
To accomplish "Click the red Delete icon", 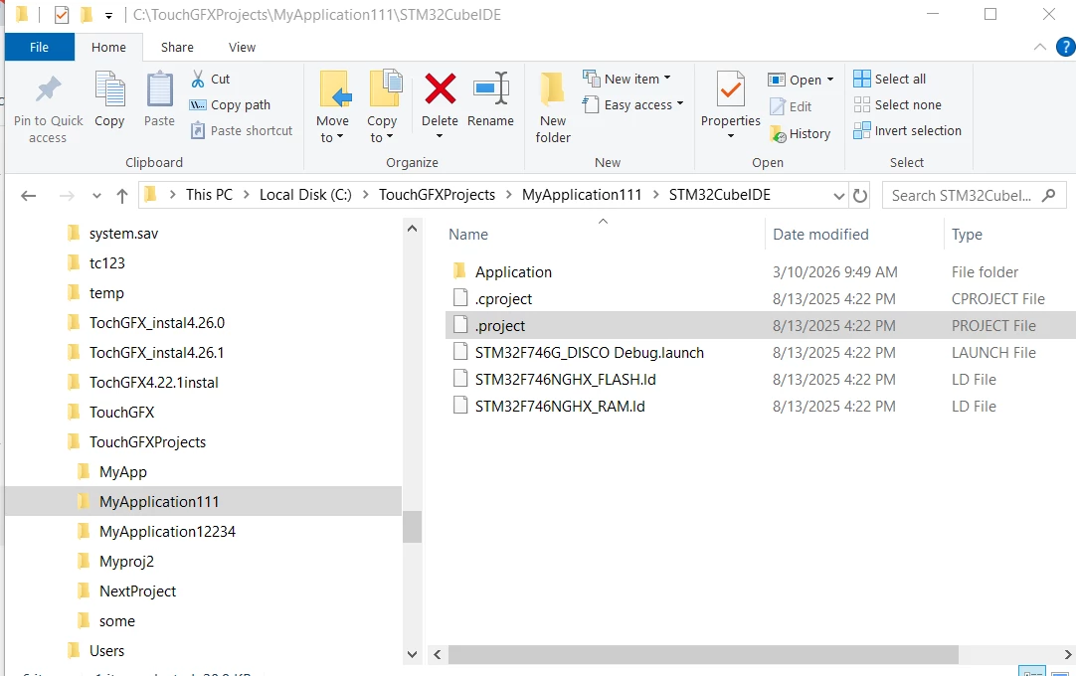I will point(440,89).
